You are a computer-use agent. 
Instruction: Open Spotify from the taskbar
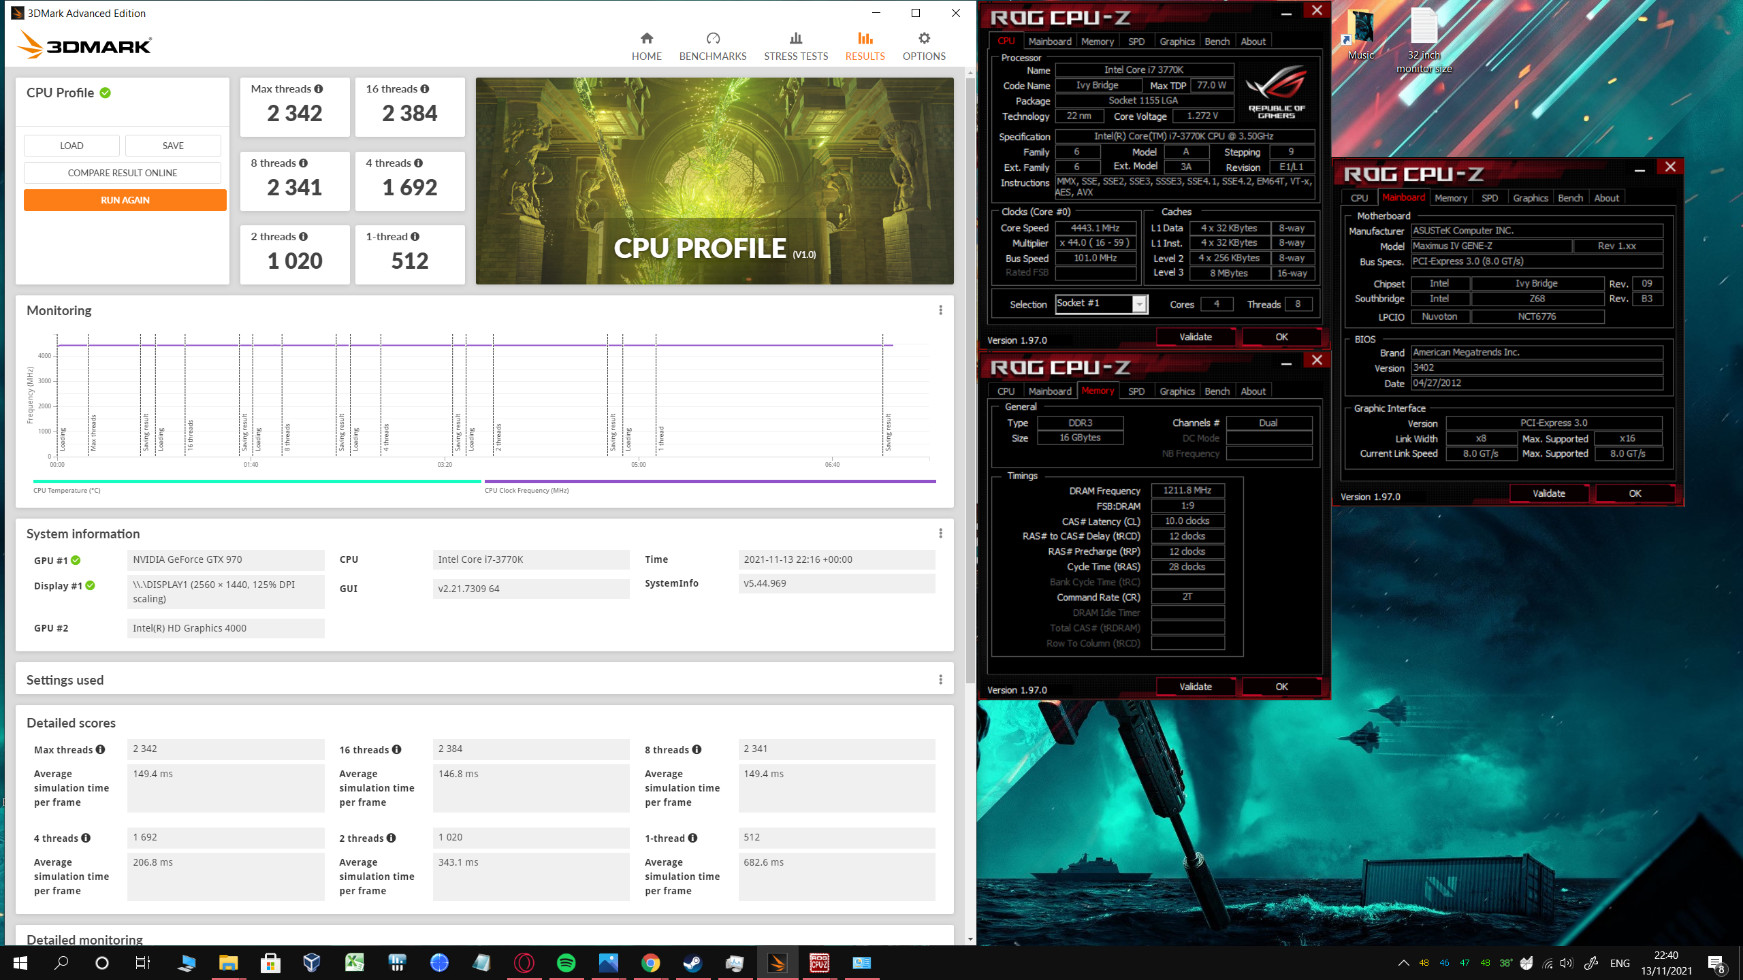566,962
